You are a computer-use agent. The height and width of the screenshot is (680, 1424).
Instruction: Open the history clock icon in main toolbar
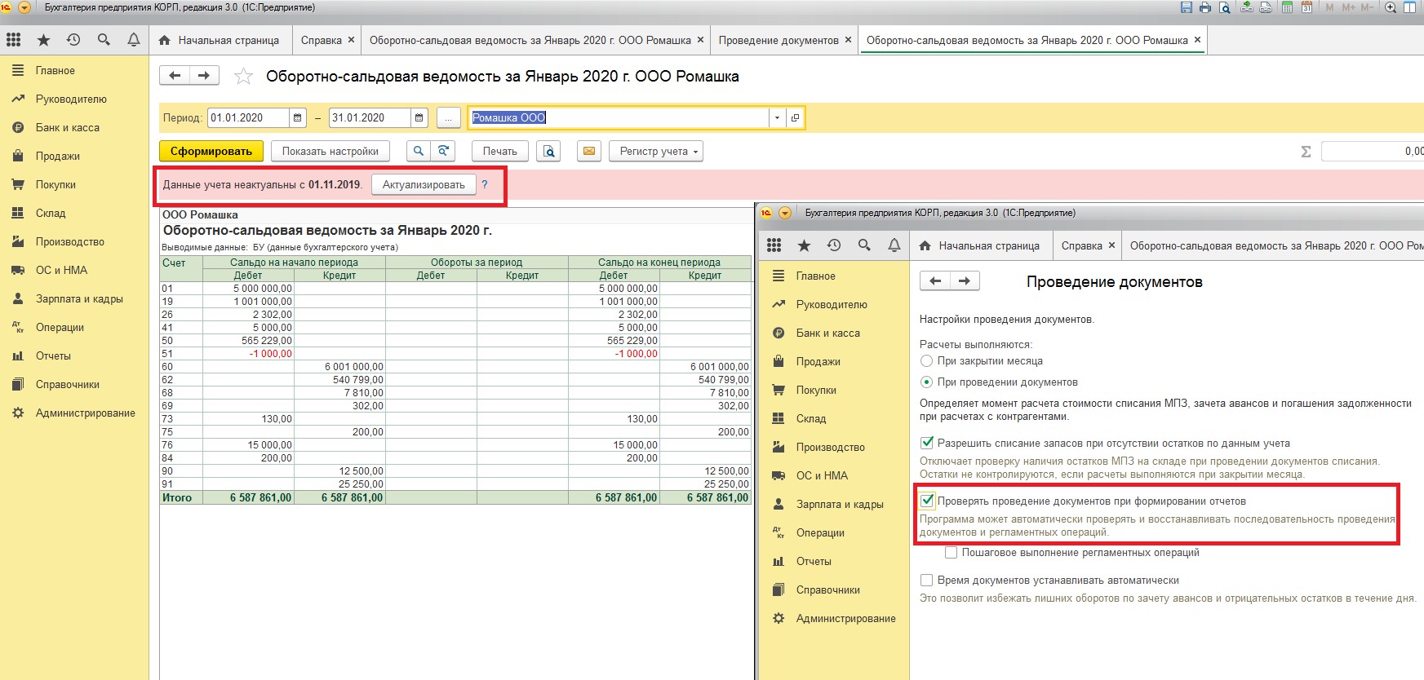pos(73,40)
